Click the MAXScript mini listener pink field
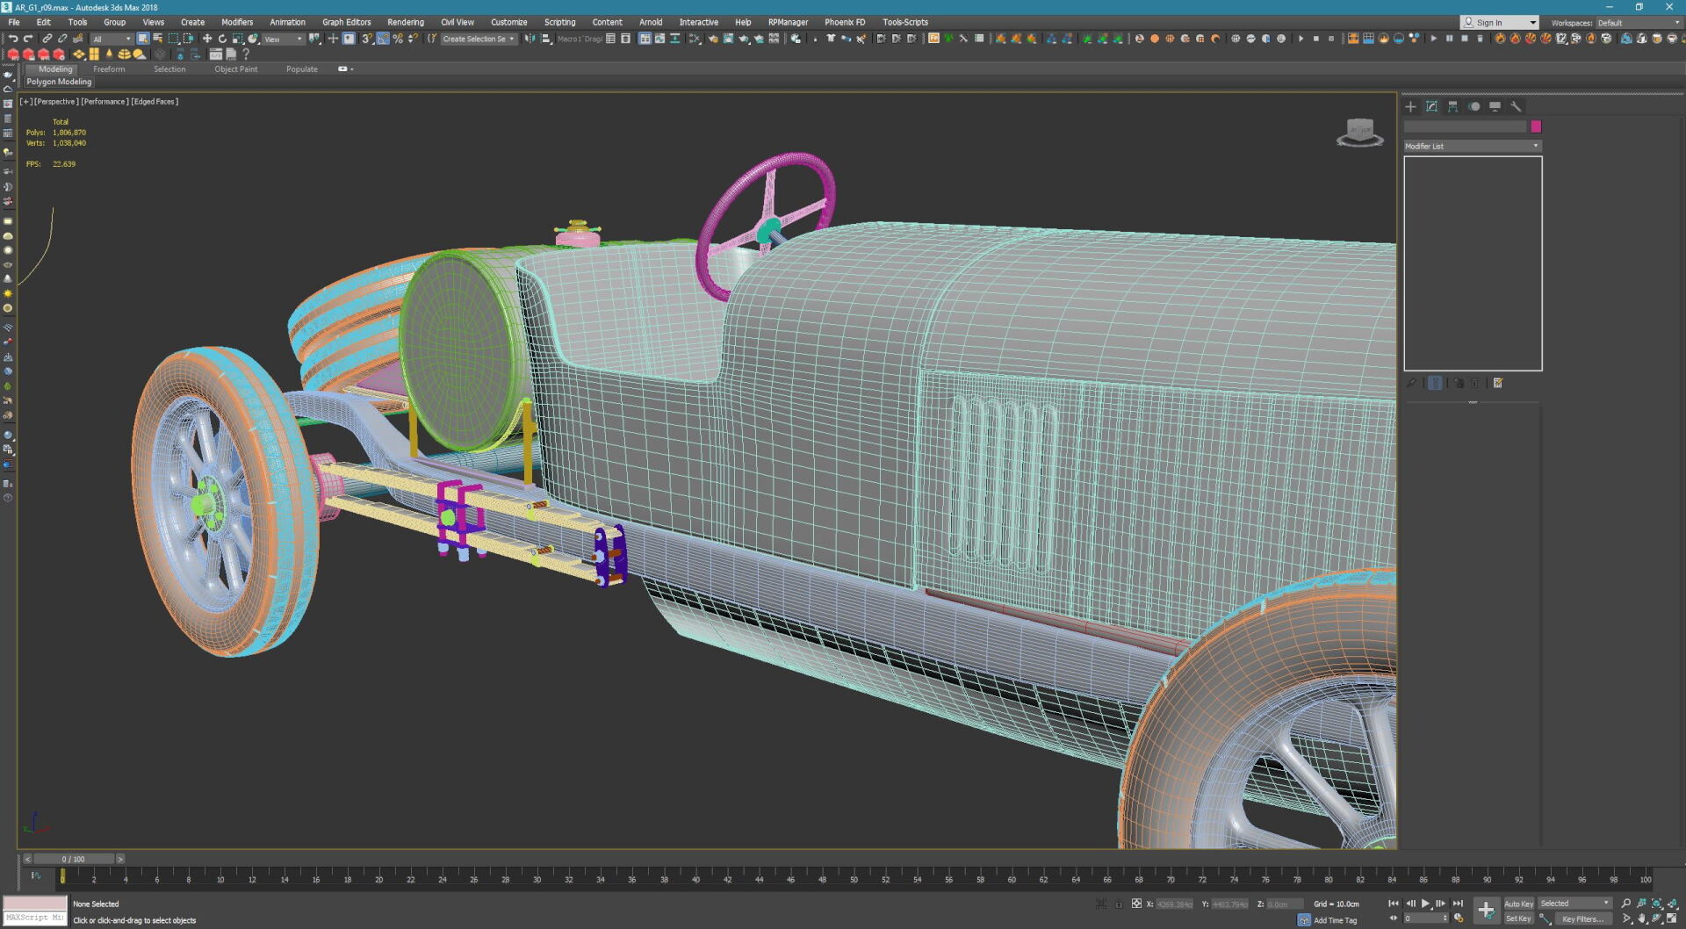 [x=35, y=904]
